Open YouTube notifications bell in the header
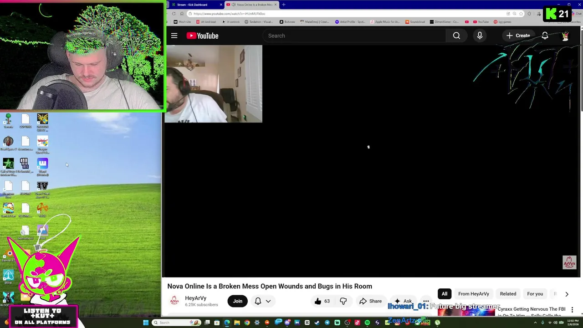Screen dimensions: 583x328 pyautogui.click(x=545, y=36)
